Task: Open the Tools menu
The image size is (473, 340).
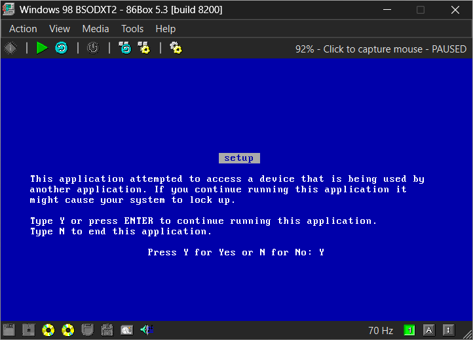Action: coord(132,29)
